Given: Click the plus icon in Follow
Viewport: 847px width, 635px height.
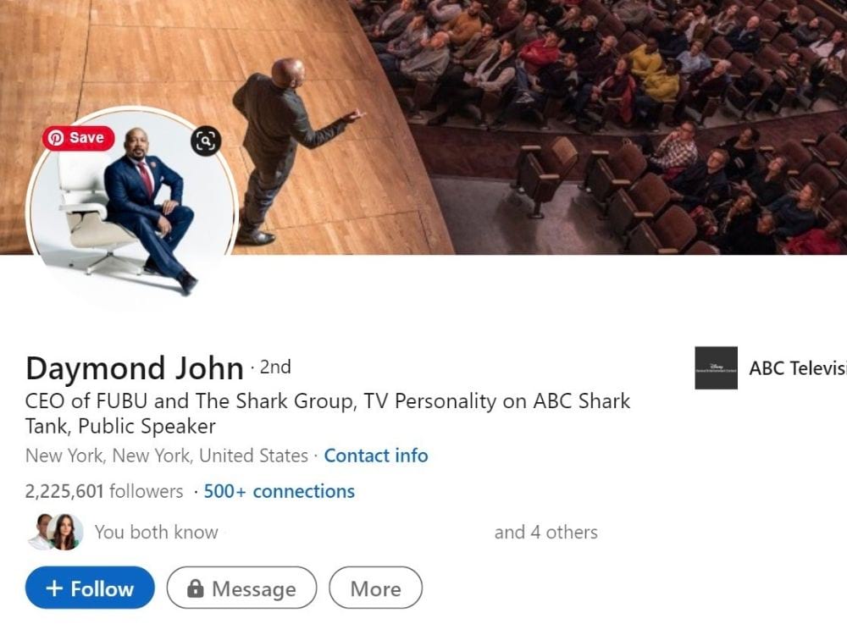Looking at the screenshot, I should (54, 588).
